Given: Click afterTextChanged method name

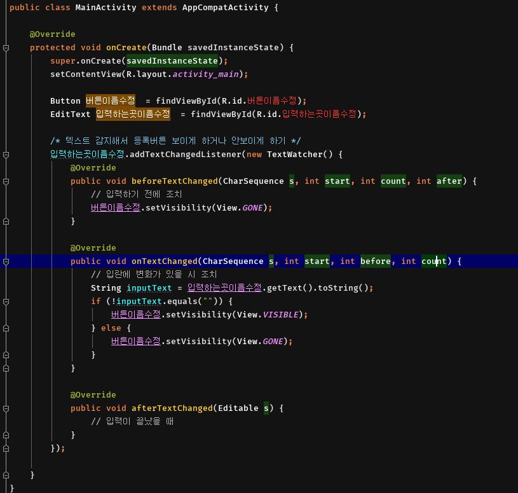Looking at the screenshot, I should click(172, 408).
